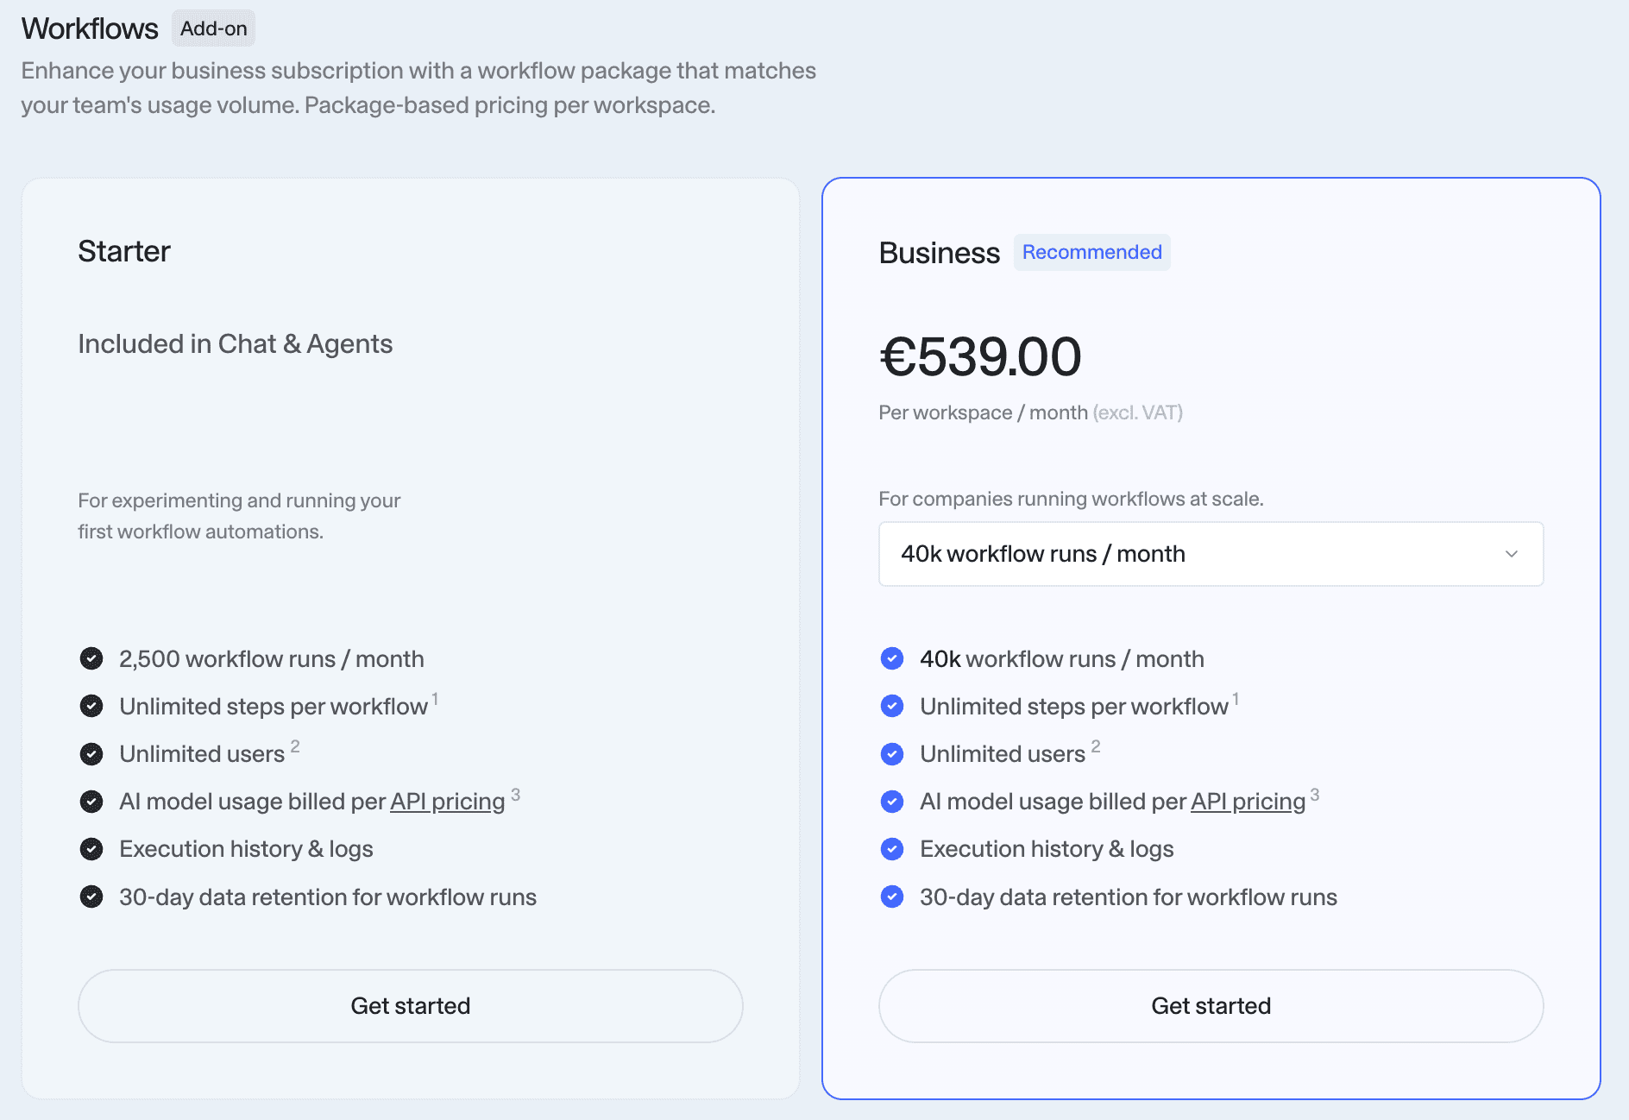Click the blue checkmark beside Business AI model usage

tap(892, 802)
